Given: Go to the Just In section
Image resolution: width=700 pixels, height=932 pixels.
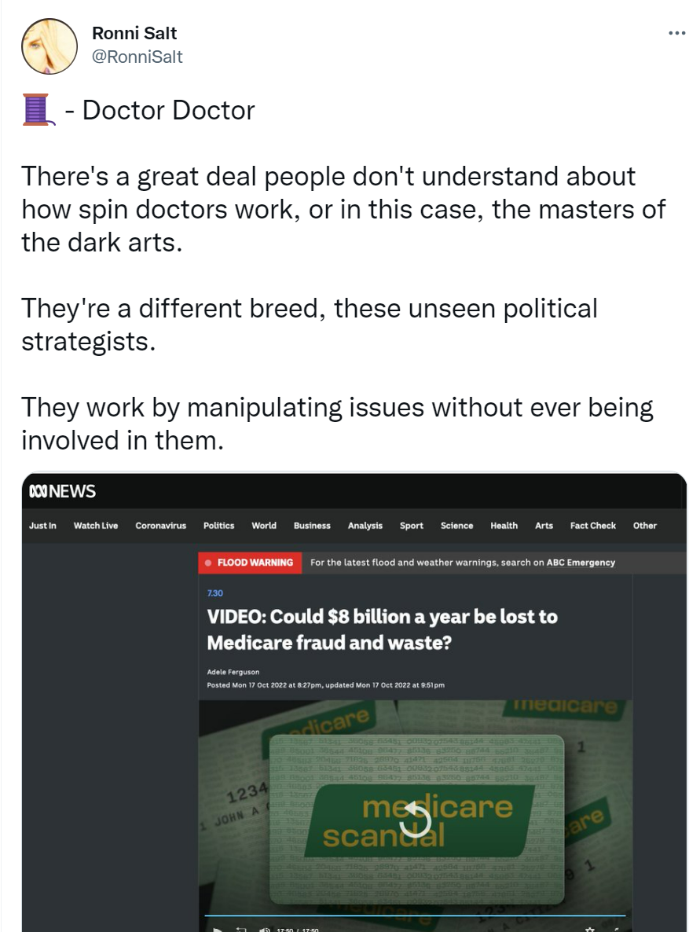Looking at the screenshot, I should click(42, 526).
